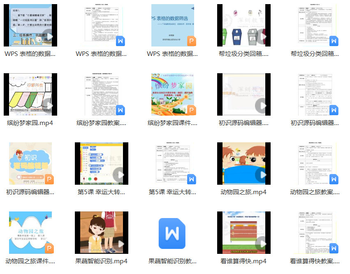The height and width of the screenshot is (274, 350).
Task: Select the 缤纷梦家园教案 document thumbnail
Action: (x=101, y=95)
